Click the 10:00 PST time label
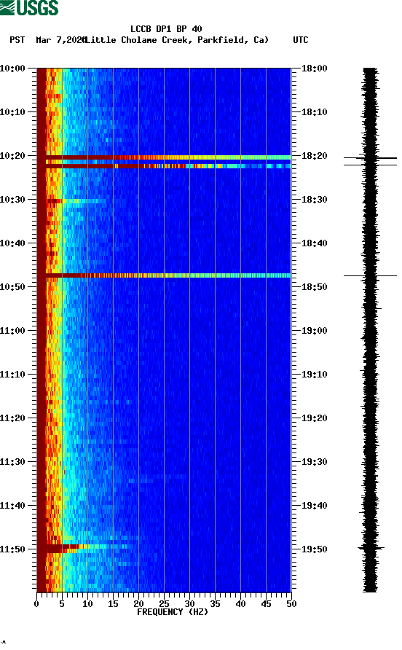Viewport: 402px width, 650px height. click(12, 68)
